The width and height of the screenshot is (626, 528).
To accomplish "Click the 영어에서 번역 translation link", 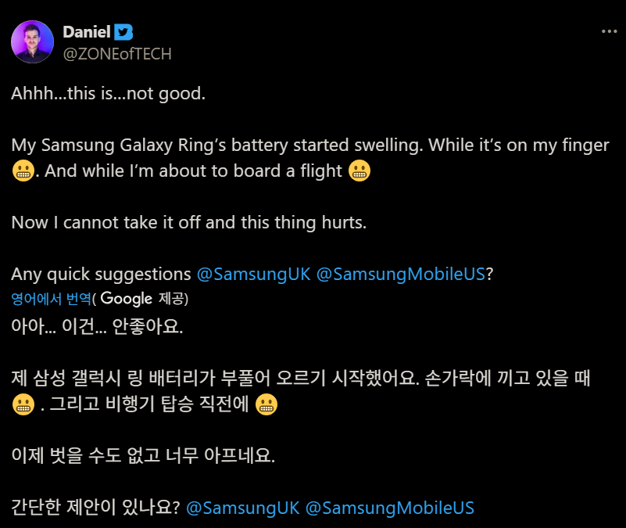I will [x=51, y=298].
